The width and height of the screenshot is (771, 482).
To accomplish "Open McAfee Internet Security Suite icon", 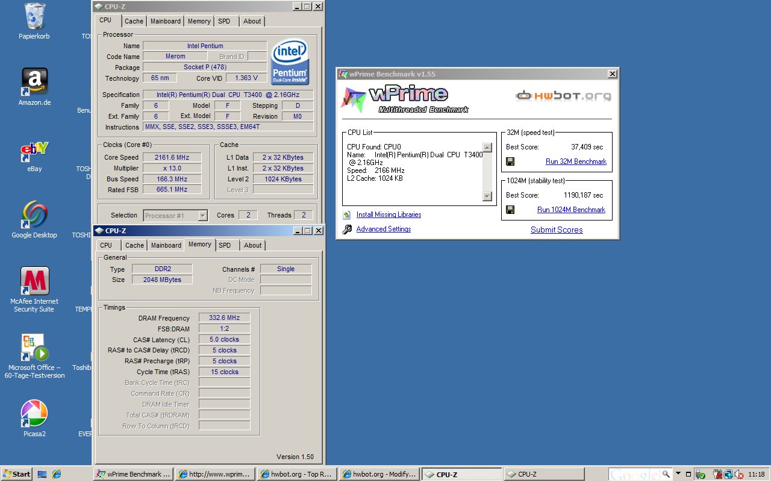I will (x=34, y=281).
